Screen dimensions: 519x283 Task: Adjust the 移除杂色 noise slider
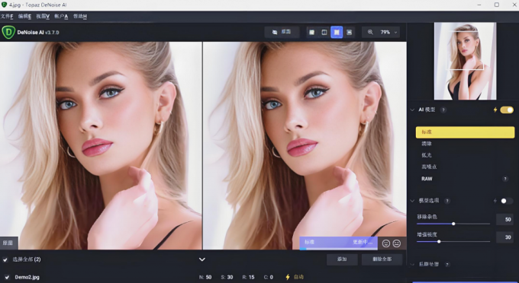coord(453,224)
